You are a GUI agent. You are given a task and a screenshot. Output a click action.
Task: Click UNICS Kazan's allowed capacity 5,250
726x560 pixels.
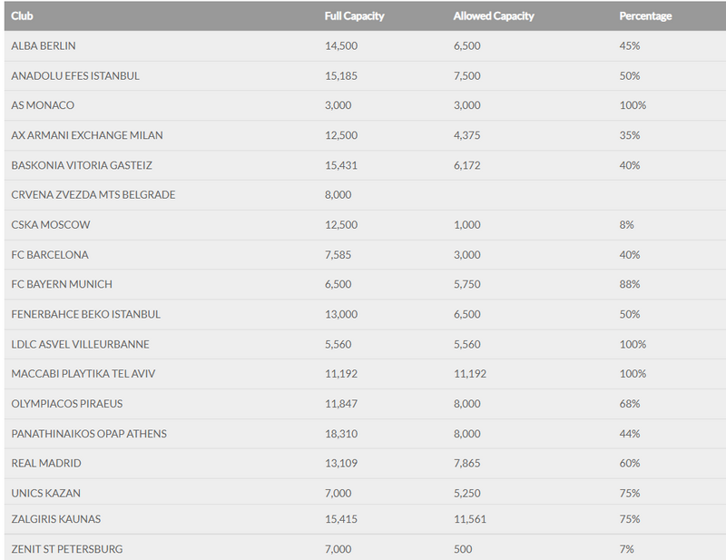click(x=467, y=494)
